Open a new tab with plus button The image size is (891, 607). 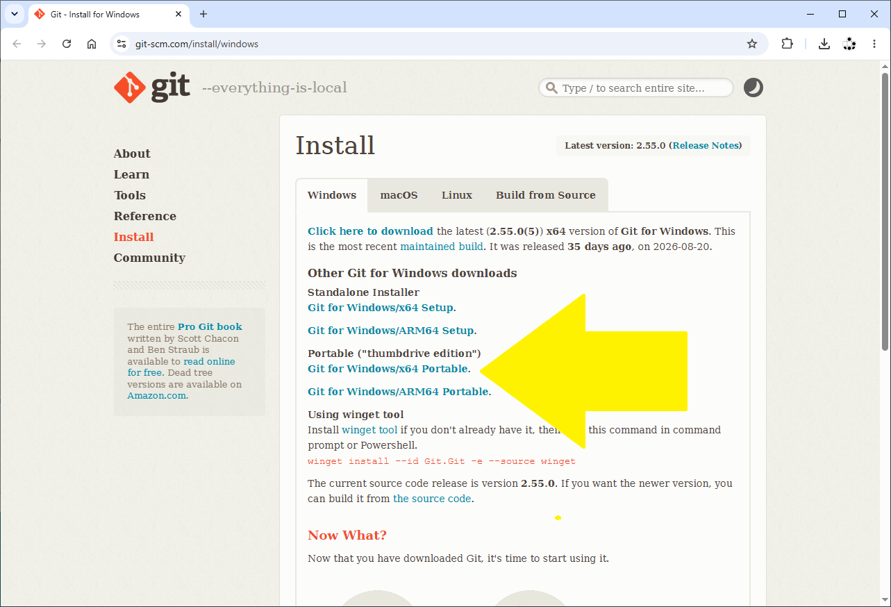[x=203, y=14]
